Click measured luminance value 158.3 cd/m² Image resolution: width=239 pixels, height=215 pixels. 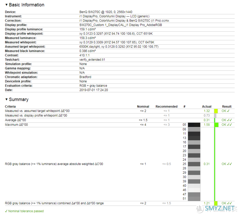tap(88, 38)
